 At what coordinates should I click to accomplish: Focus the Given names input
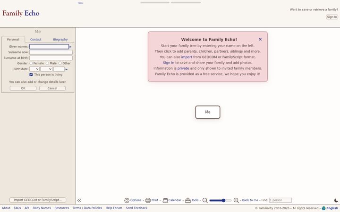tap(49, 47)
